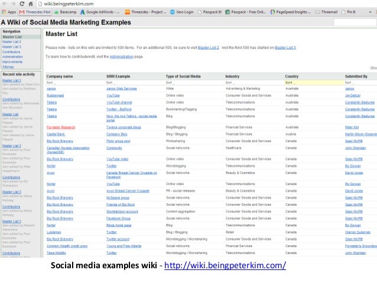Image resolution: width=377 pixels, height=283 pixels.
Task: Open the Basecamp bookmark
Action: 66,12
